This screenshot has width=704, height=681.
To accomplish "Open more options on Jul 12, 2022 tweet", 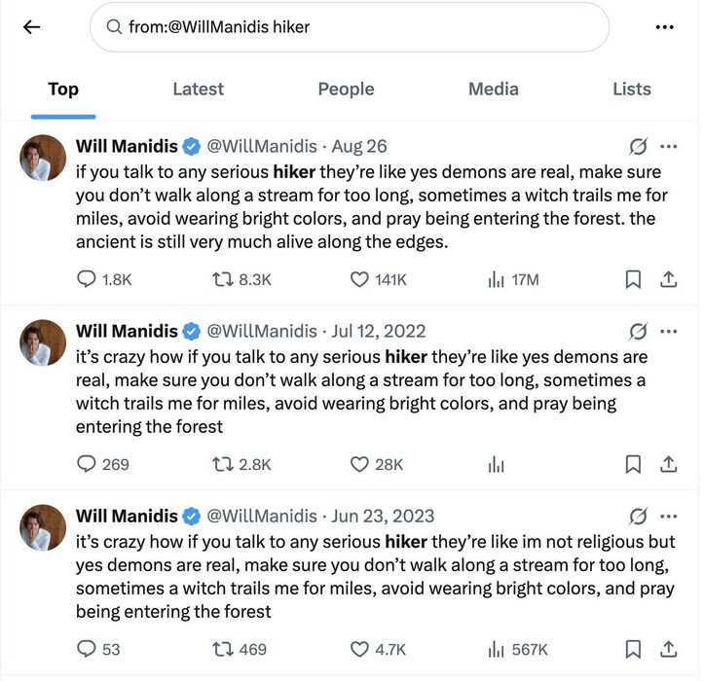I will point(669,331).
